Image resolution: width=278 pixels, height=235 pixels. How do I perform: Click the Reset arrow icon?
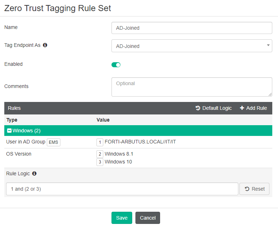pos(247,189)
